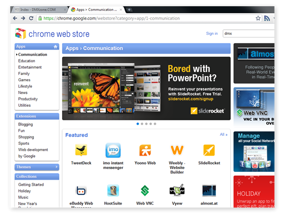Reload the page with the refresh icon
Image resolution: width=281 pixels, height=213 pixels.
point(31,18)
